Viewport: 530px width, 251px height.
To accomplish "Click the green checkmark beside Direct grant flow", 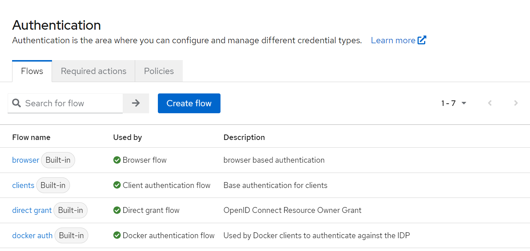I will 117,210.
